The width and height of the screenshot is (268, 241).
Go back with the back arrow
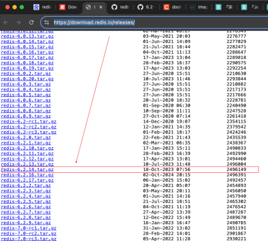(x=6, y=22)
